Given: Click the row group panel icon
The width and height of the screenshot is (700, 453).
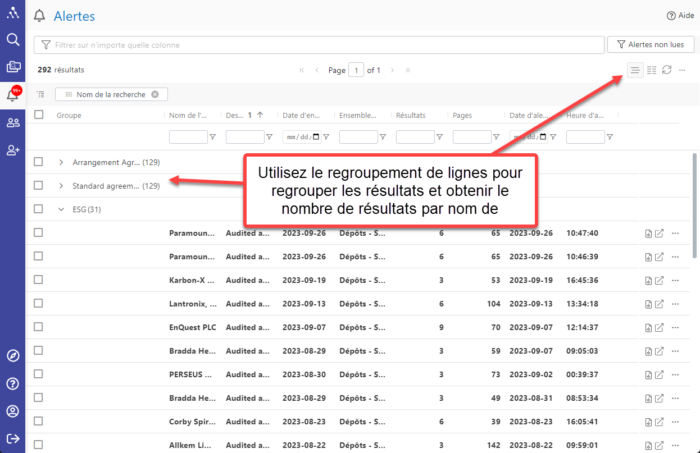Looking at the screenshot, I should point(40,94).
